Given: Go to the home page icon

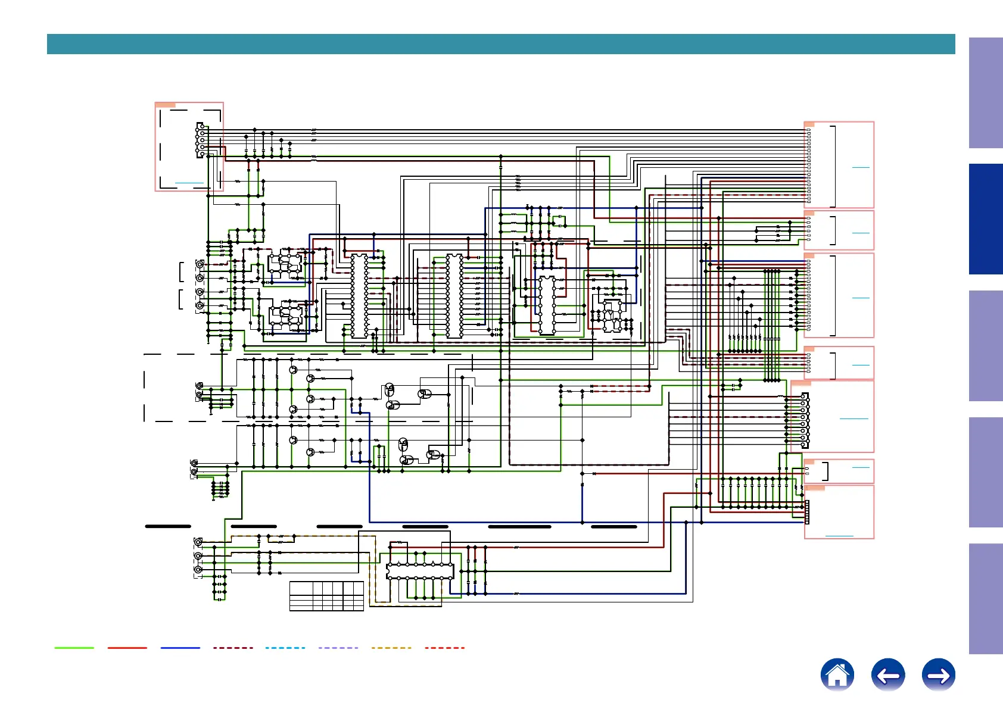Looking at the screenshot, I should click(837, 675).
